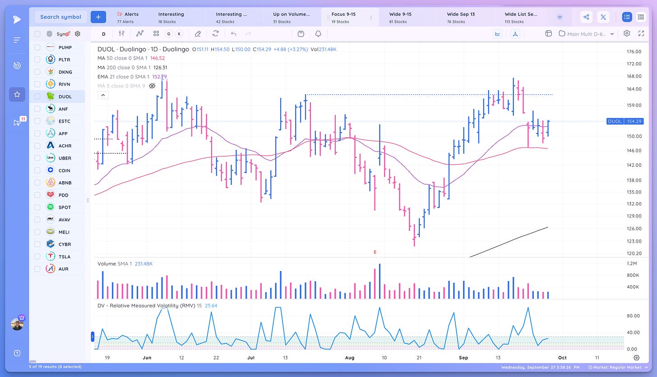Image resolution: width=657 pixels, height=377 pixels.
Task: Open the sidebar lines menu icon
Action: pyautogui.click(x=17, y=40)
